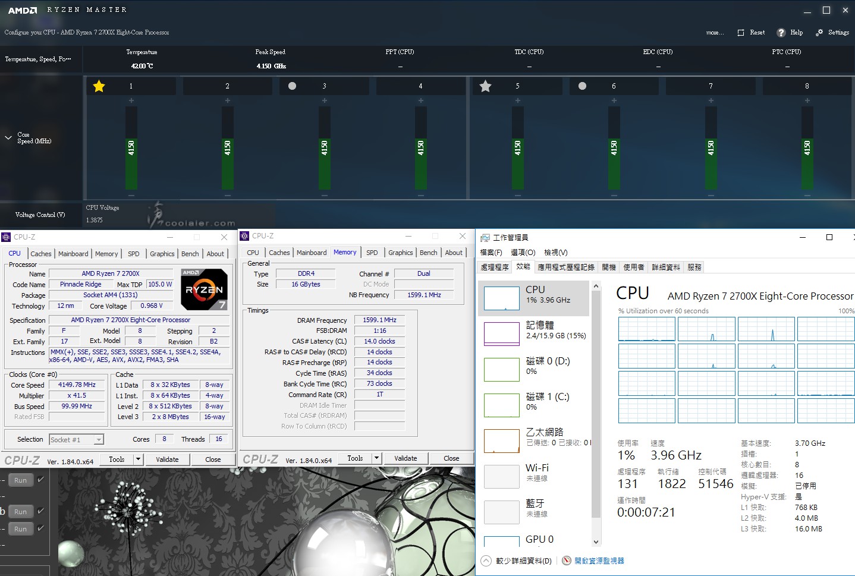Open the 檔案(F) menu in Task Manager

coord(491,252)
